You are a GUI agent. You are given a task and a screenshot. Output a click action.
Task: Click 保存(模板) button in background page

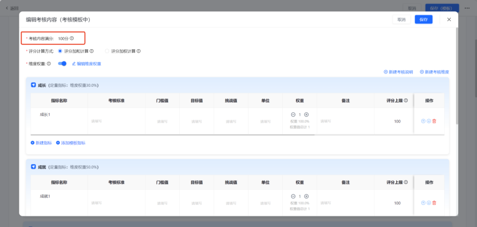[442, 8]
